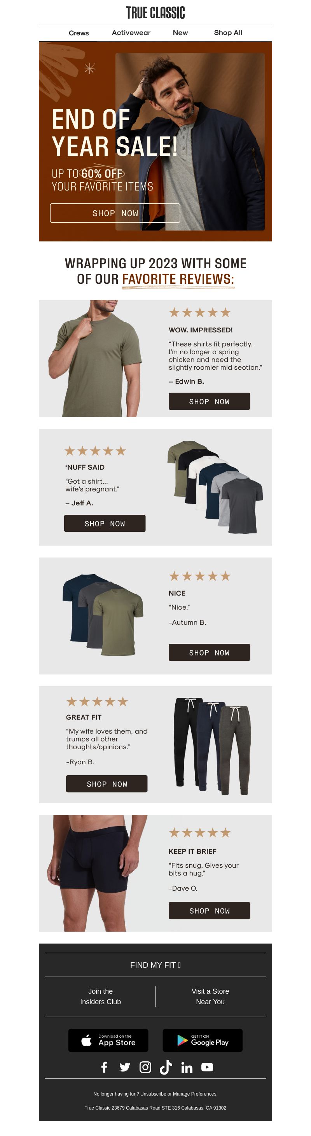
Task: Click Shop Now under 'Nuff Said review
Action: click(x=105, y=523)
